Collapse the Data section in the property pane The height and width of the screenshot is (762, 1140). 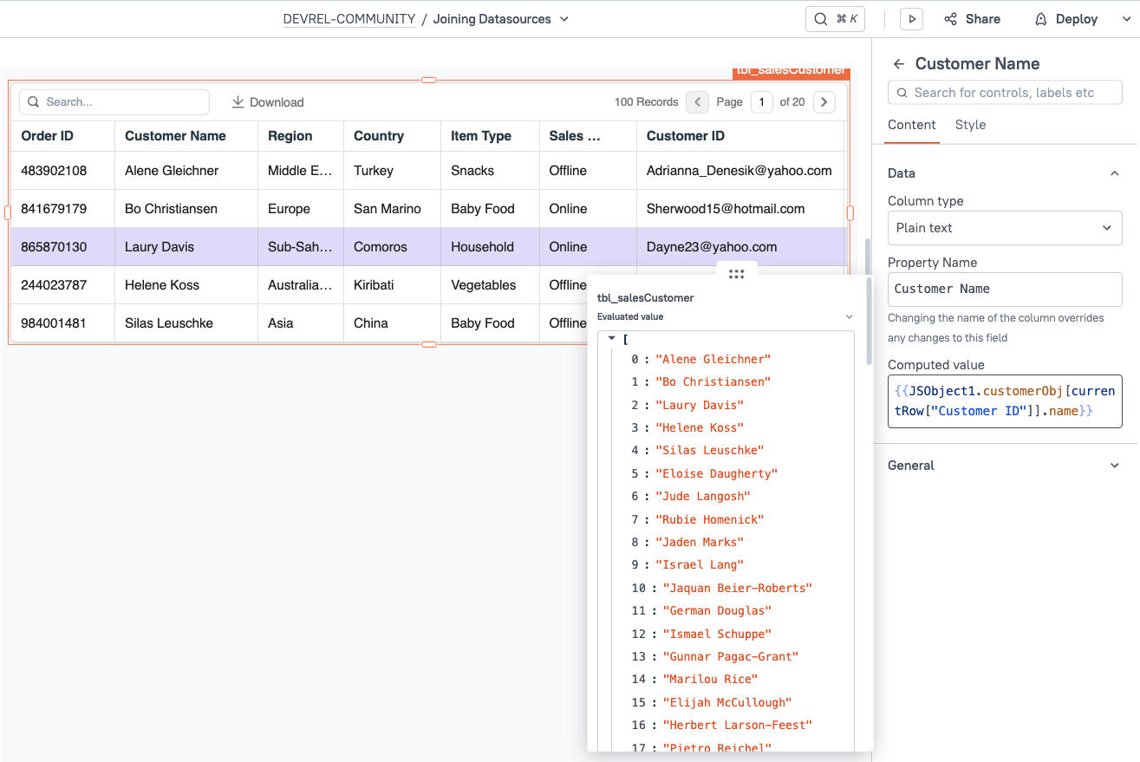coord(1114,173)
